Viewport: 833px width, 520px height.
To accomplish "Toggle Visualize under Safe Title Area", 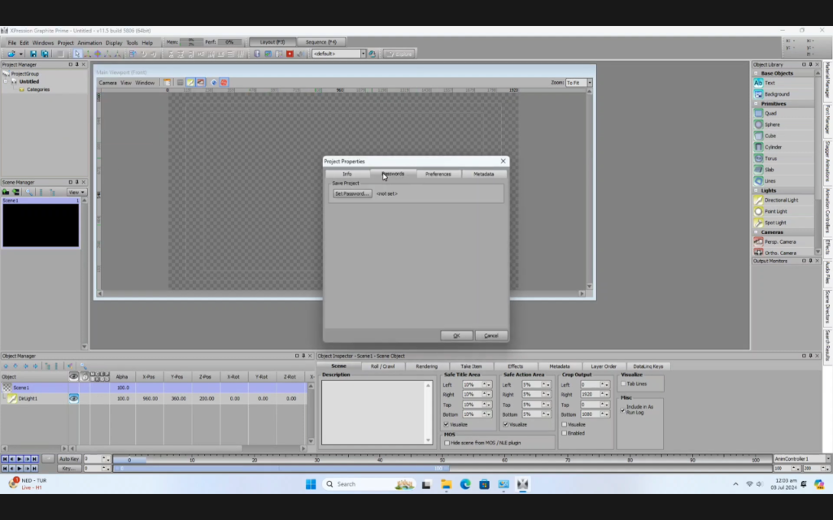I will (x=447, y=424).
